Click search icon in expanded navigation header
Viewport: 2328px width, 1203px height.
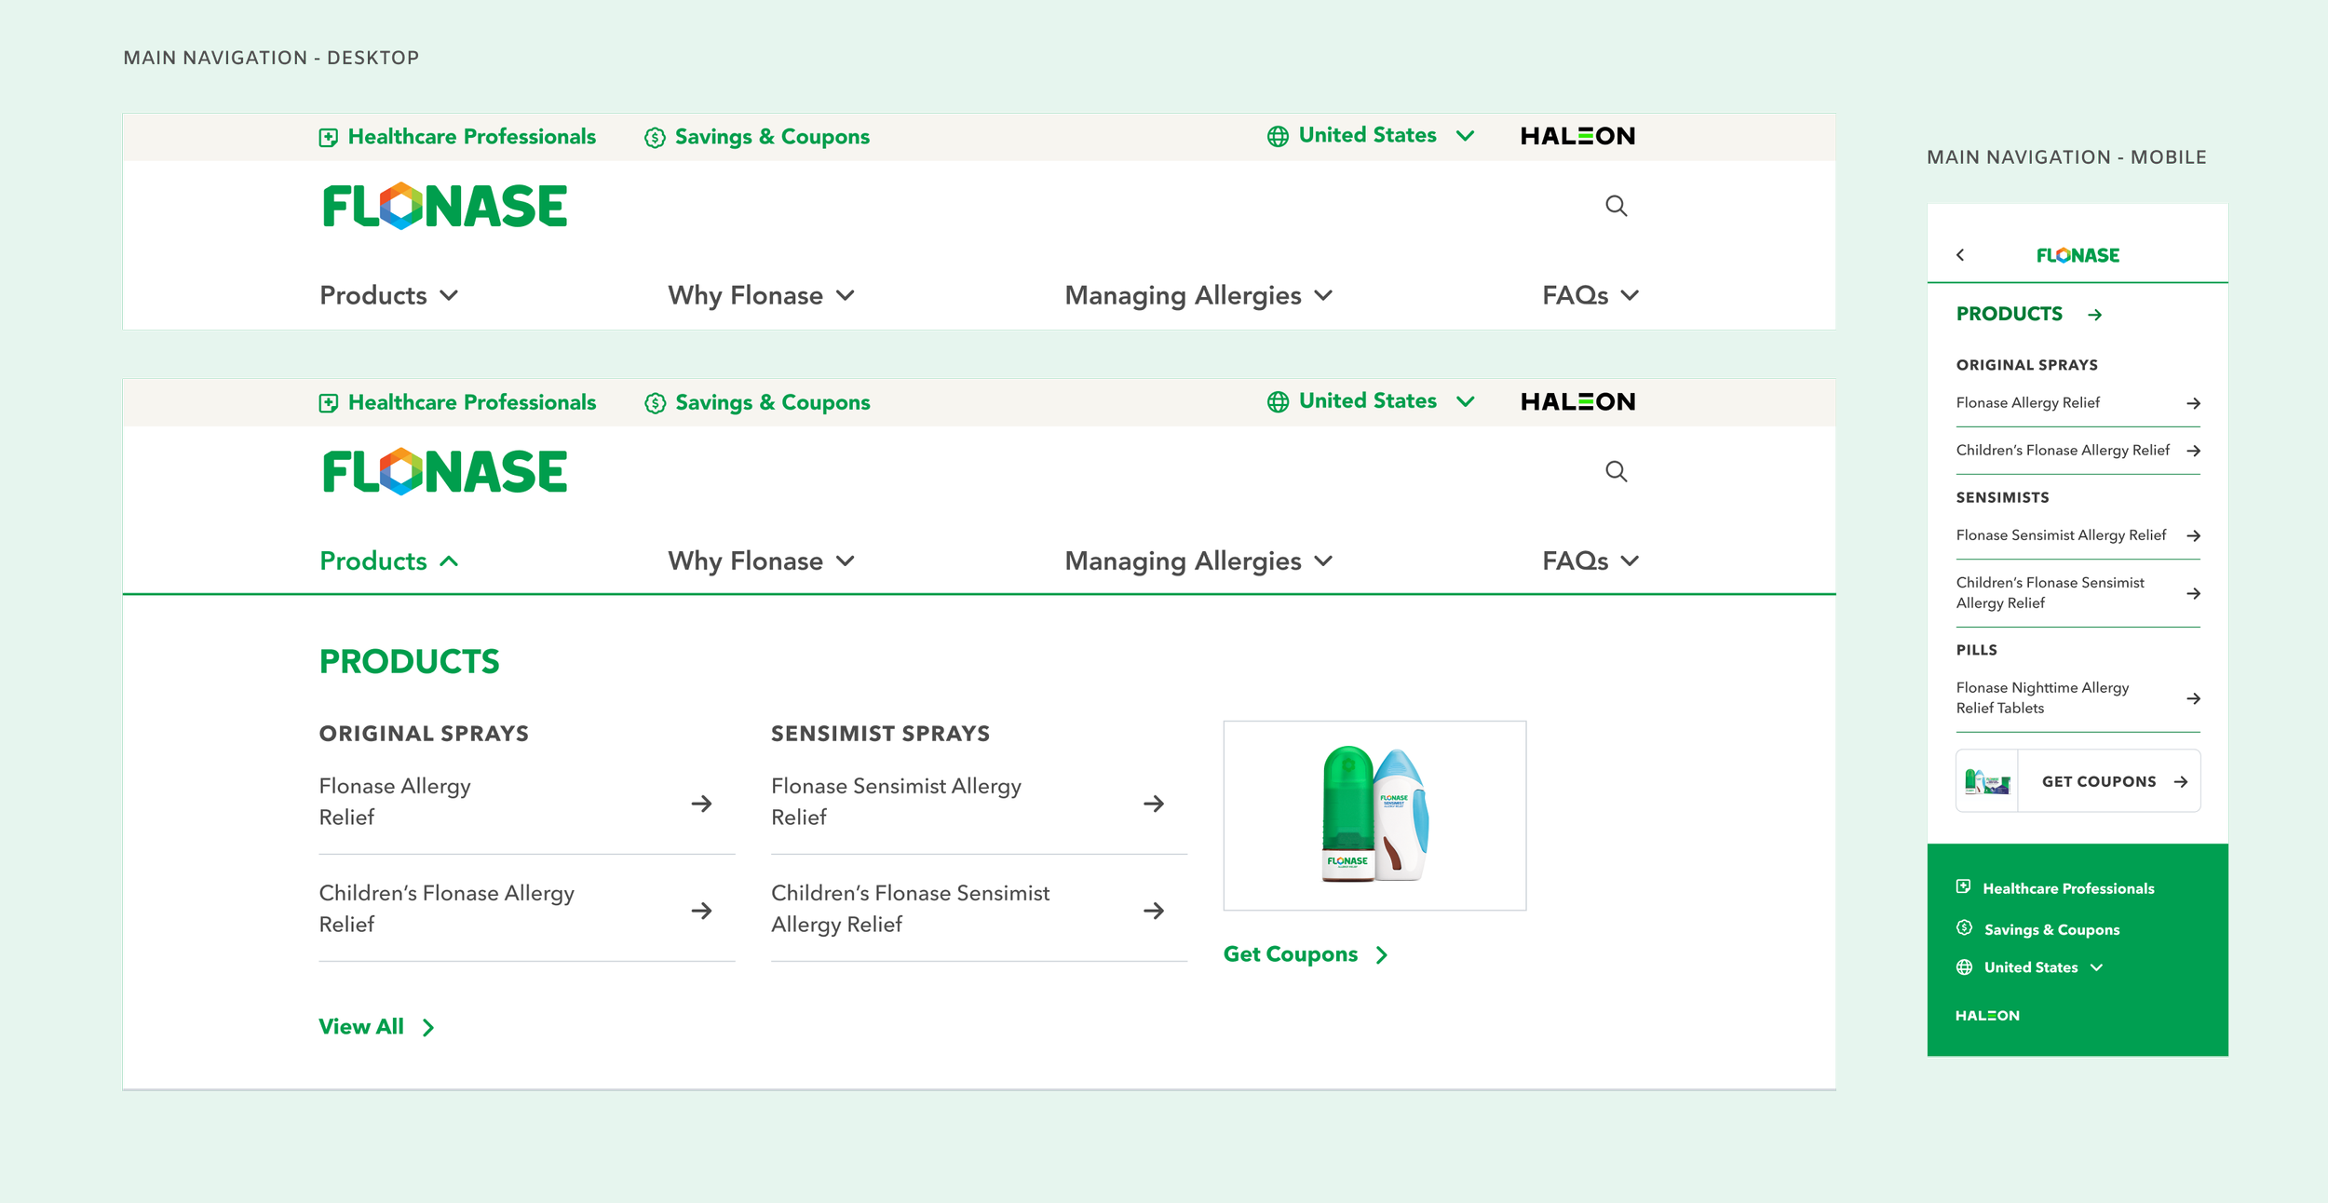click(x=1616, y=471)
